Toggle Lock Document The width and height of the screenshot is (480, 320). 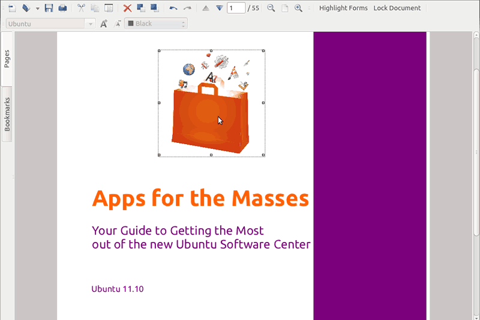coord(397,8)
